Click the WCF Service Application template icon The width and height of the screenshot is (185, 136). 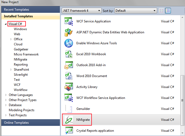[69, 21]
